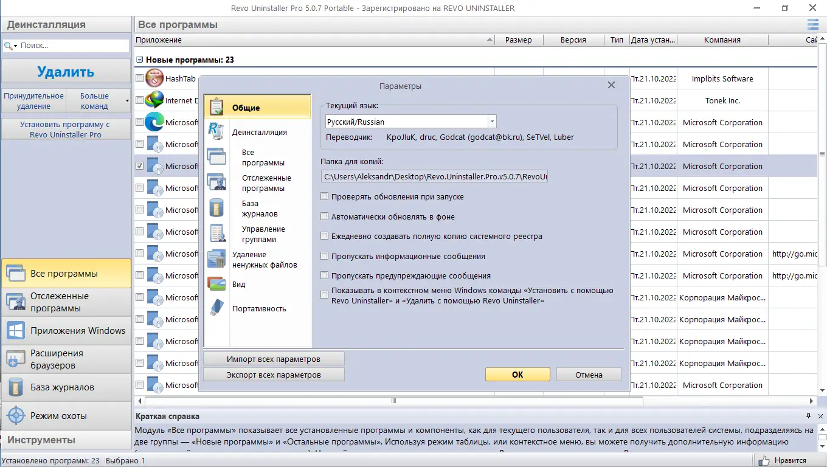Viewport: 827px width, 467px height.
Task: Open the search options magnifier dropdown
Action: coord(11,46)
